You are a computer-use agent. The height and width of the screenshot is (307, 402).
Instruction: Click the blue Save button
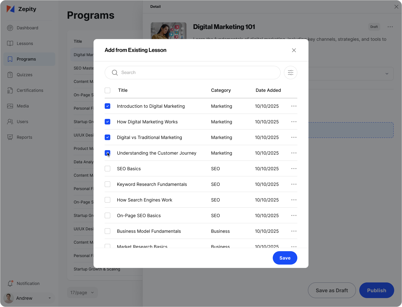coord(285,258)
